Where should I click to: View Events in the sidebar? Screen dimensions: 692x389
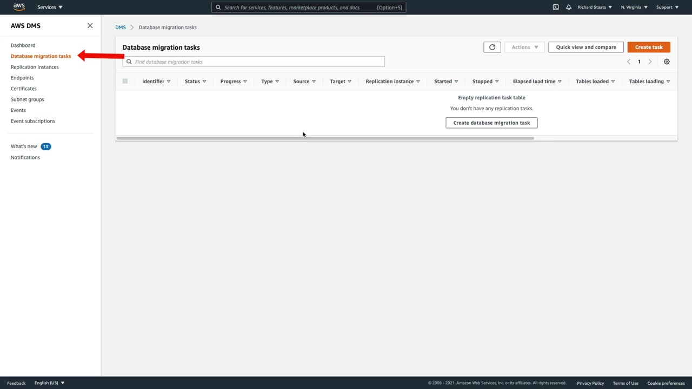pyautogui.click(x=18, y=110)
